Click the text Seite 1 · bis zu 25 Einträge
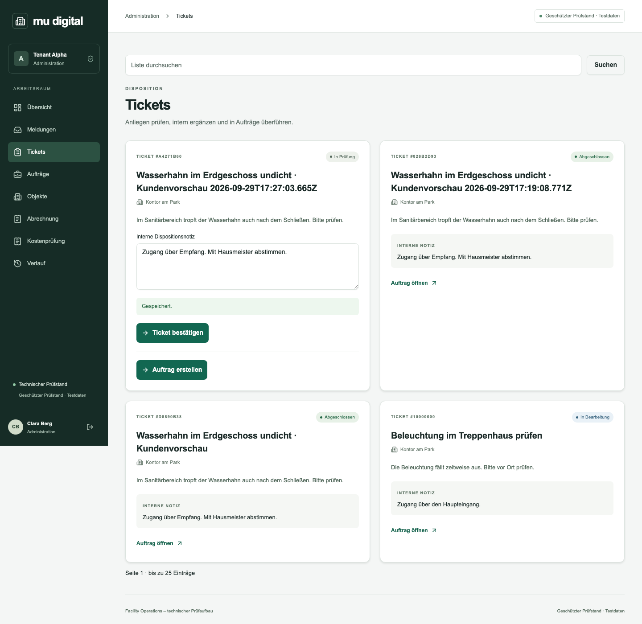The image size is (642, 624). click(x=160, y=573)
